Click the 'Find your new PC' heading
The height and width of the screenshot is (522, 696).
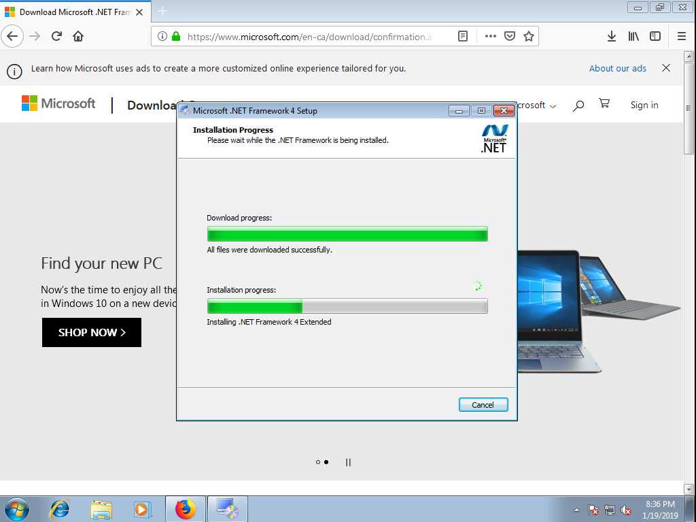coord(102,263)
